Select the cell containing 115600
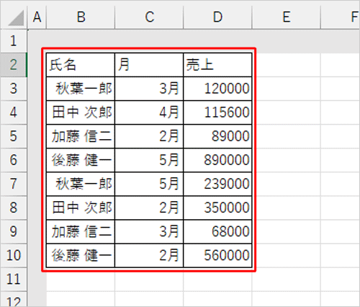Viewport: 360px width, 307px height. [217, 112]
